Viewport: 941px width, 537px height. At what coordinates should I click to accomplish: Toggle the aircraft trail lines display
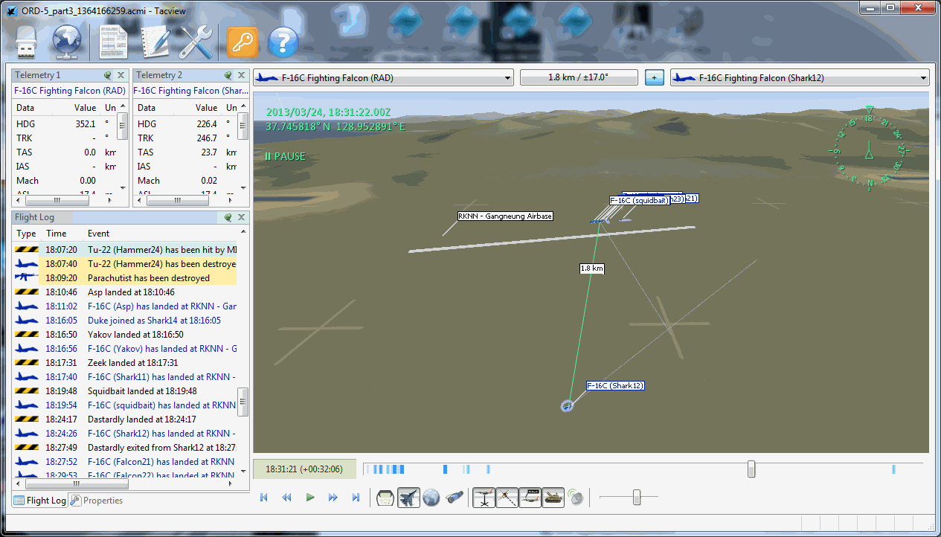click(507, 498)
